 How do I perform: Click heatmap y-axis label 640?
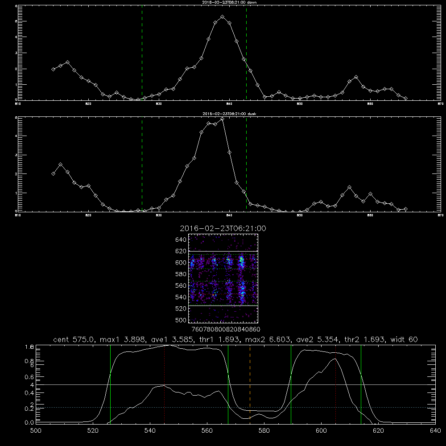click(x=181, y=240)
